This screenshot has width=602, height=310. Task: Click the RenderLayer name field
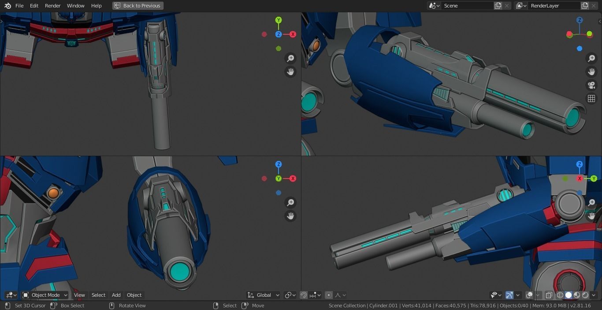click(554, 6)
